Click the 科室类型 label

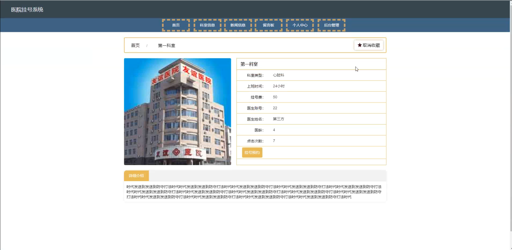click(255, 75)
